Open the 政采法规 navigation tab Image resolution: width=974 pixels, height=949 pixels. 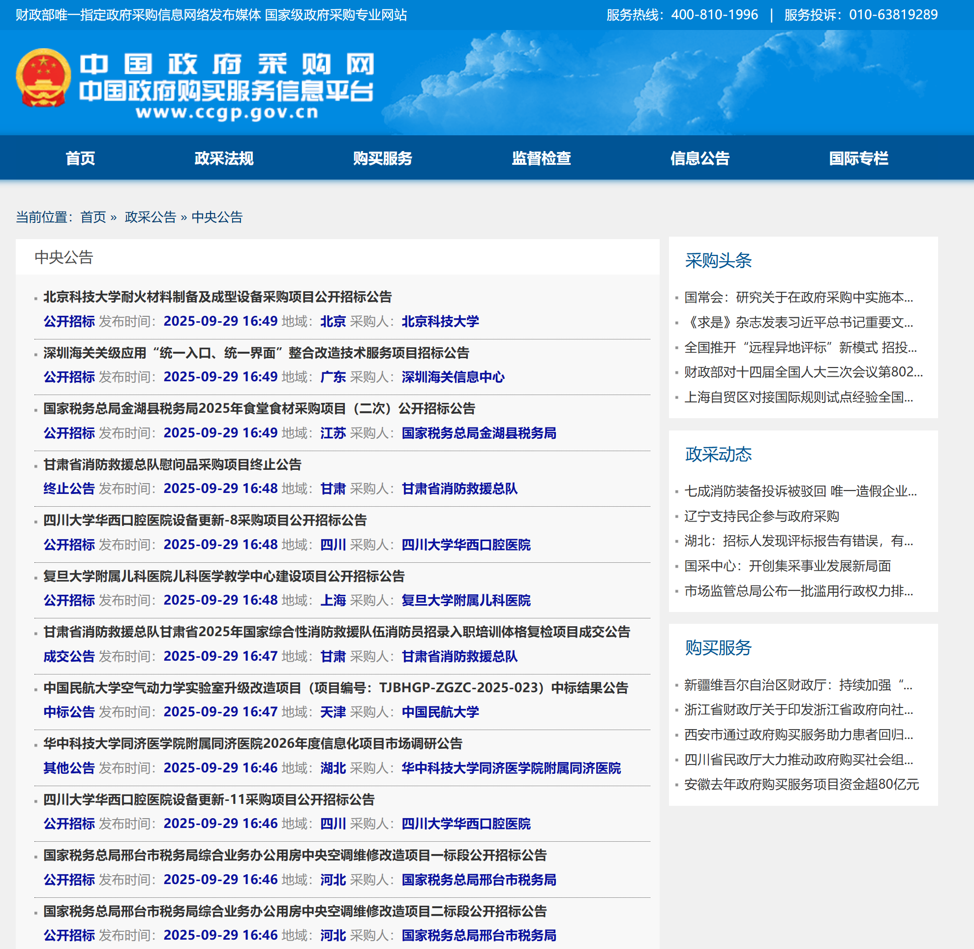pos(224,158)
